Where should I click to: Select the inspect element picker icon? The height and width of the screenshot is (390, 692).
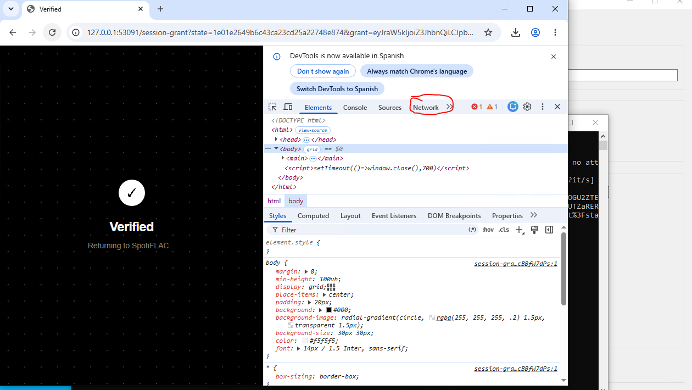[272, 107]
